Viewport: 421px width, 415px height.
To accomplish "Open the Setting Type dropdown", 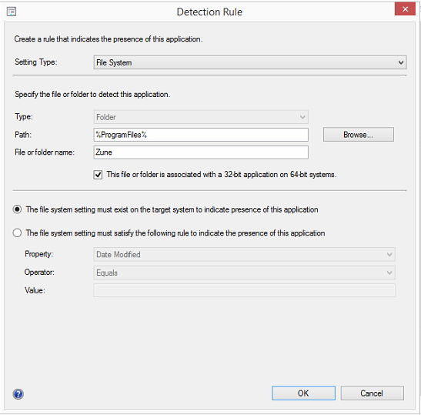I will tap(250, 62).
